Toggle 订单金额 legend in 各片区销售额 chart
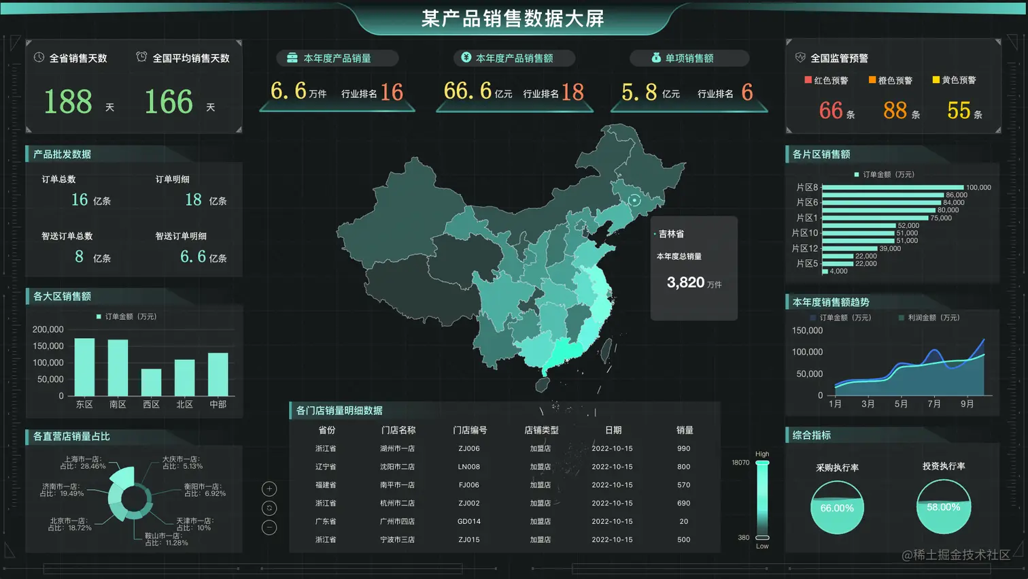 [885, 175]
